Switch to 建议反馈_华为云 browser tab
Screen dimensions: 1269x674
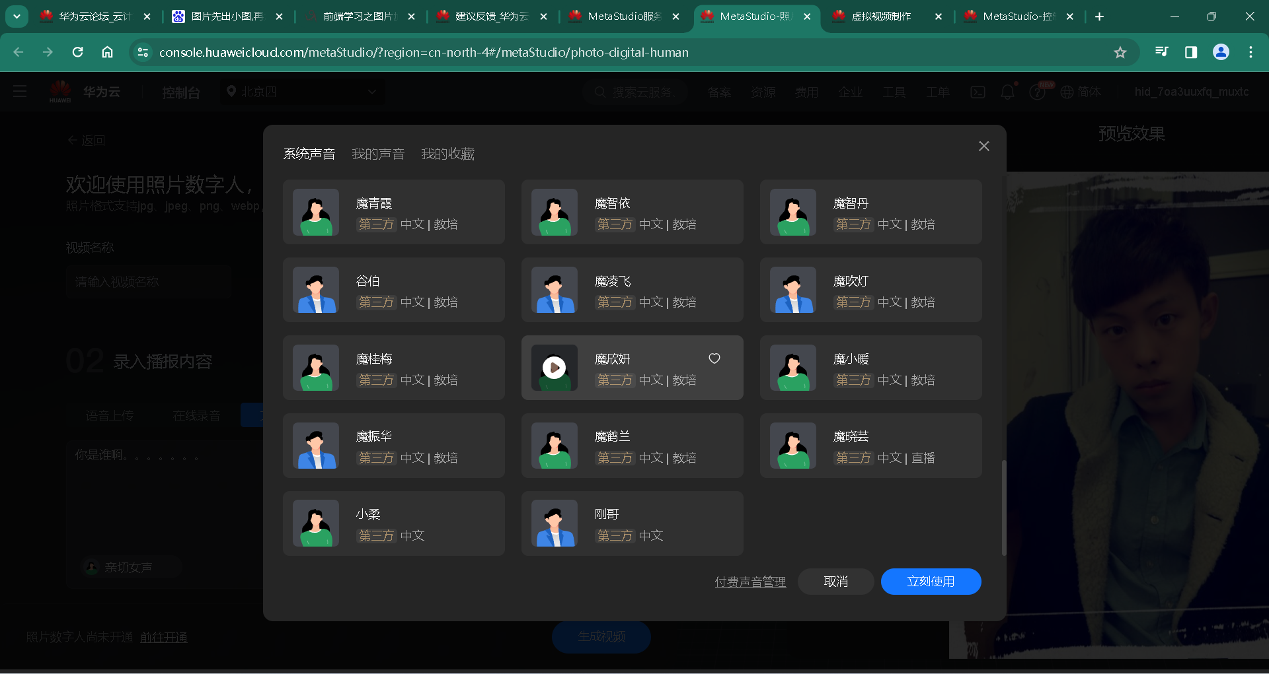[x=492, y=17]
